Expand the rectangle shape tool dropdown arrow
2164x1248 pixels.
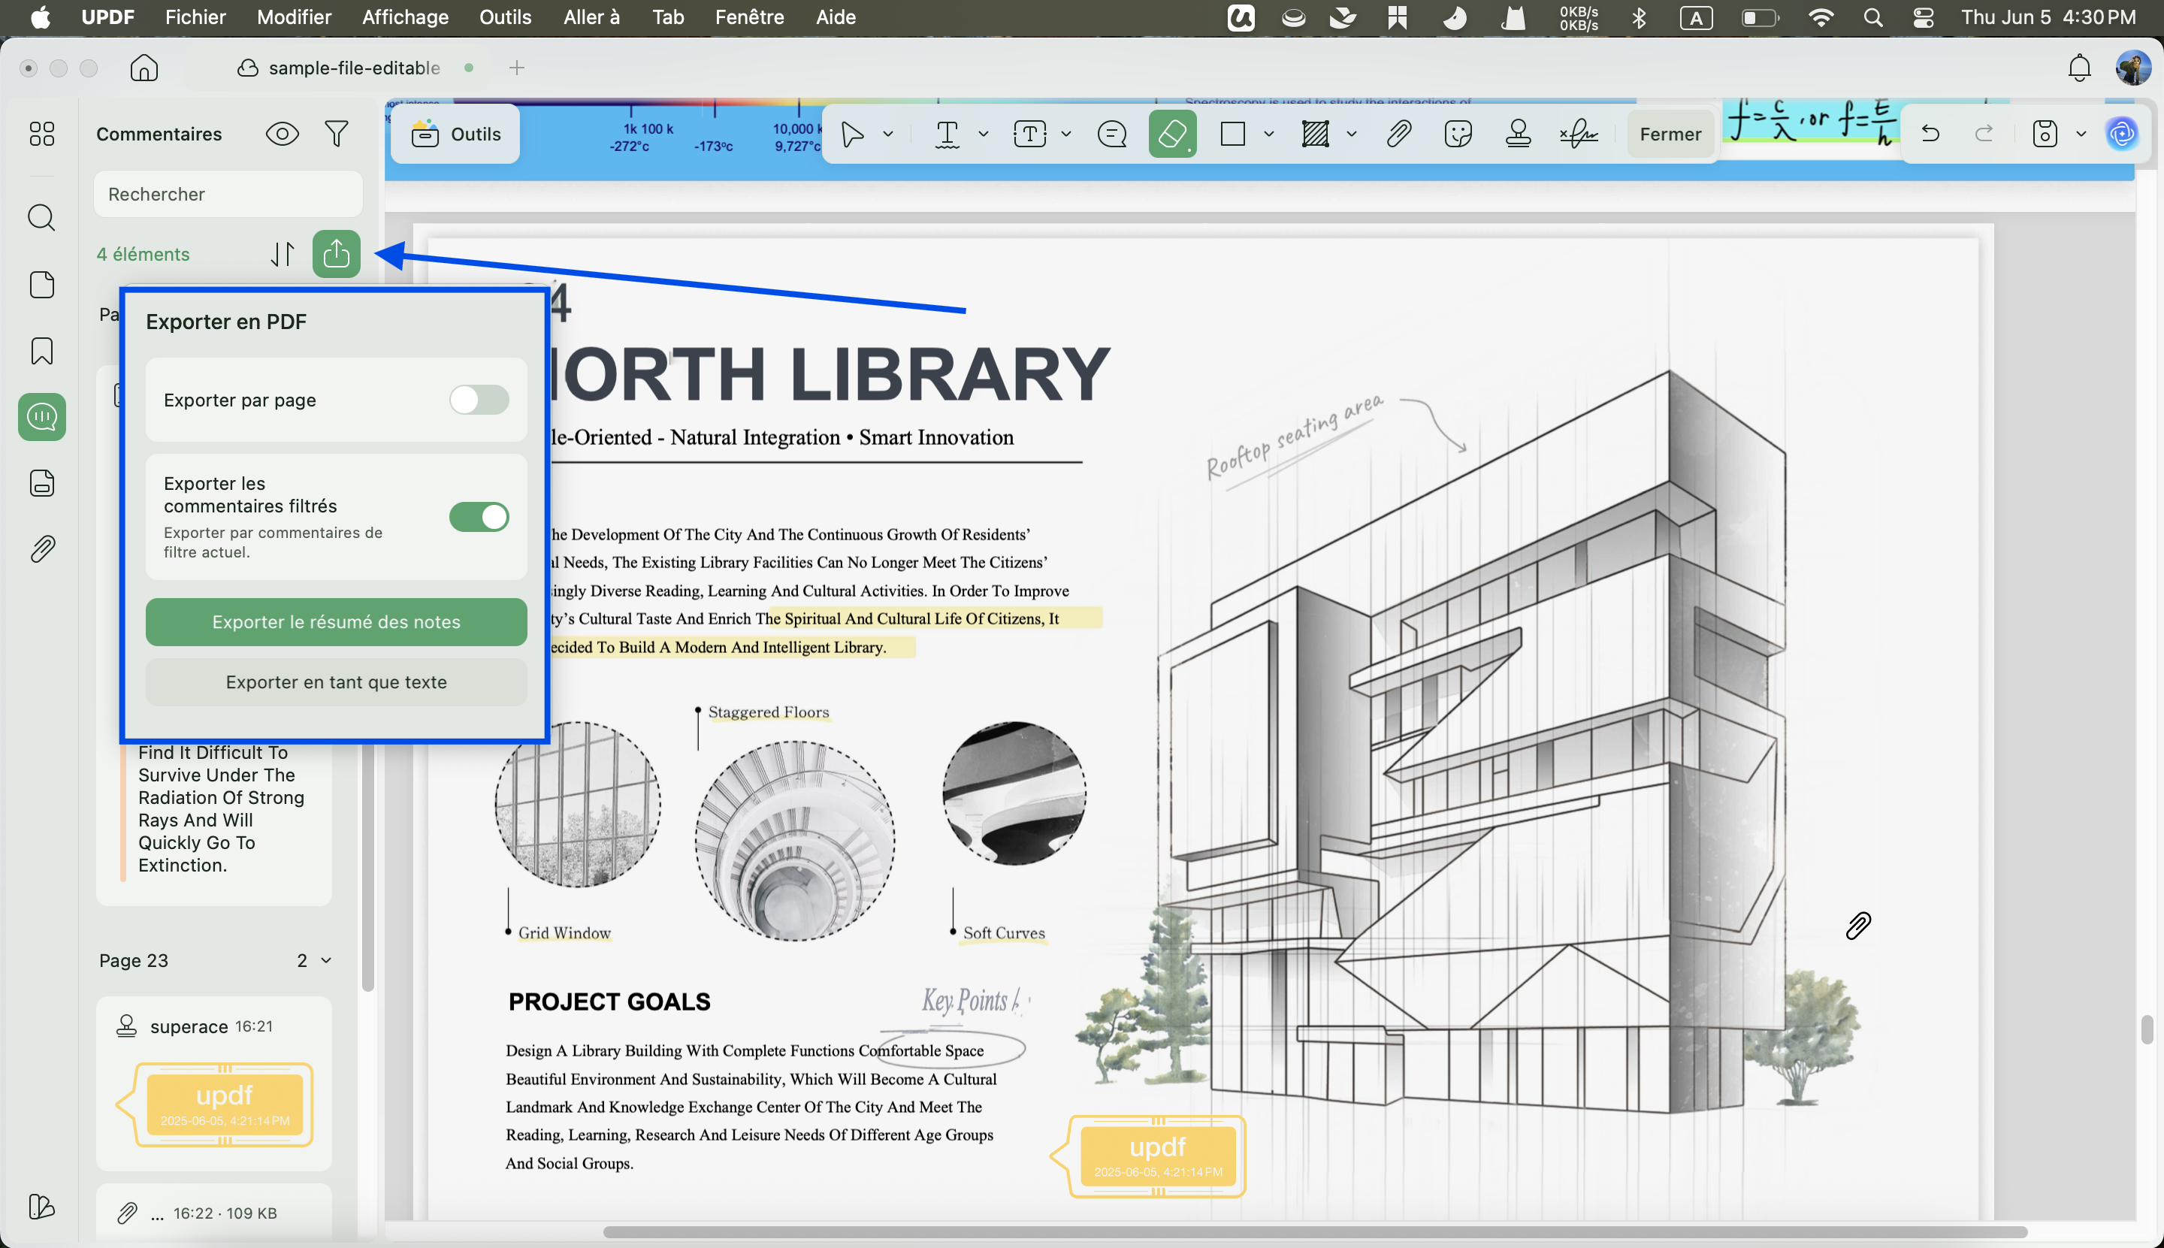[x=1268, y=134]
